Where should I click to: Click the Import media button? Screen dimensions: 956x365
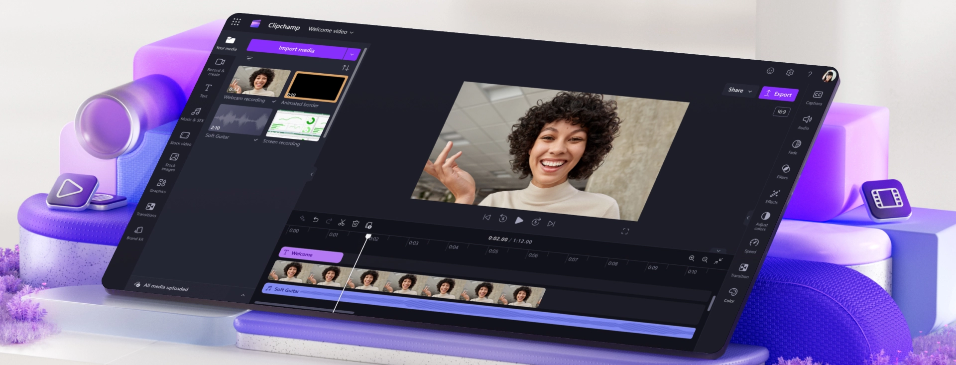297,49
